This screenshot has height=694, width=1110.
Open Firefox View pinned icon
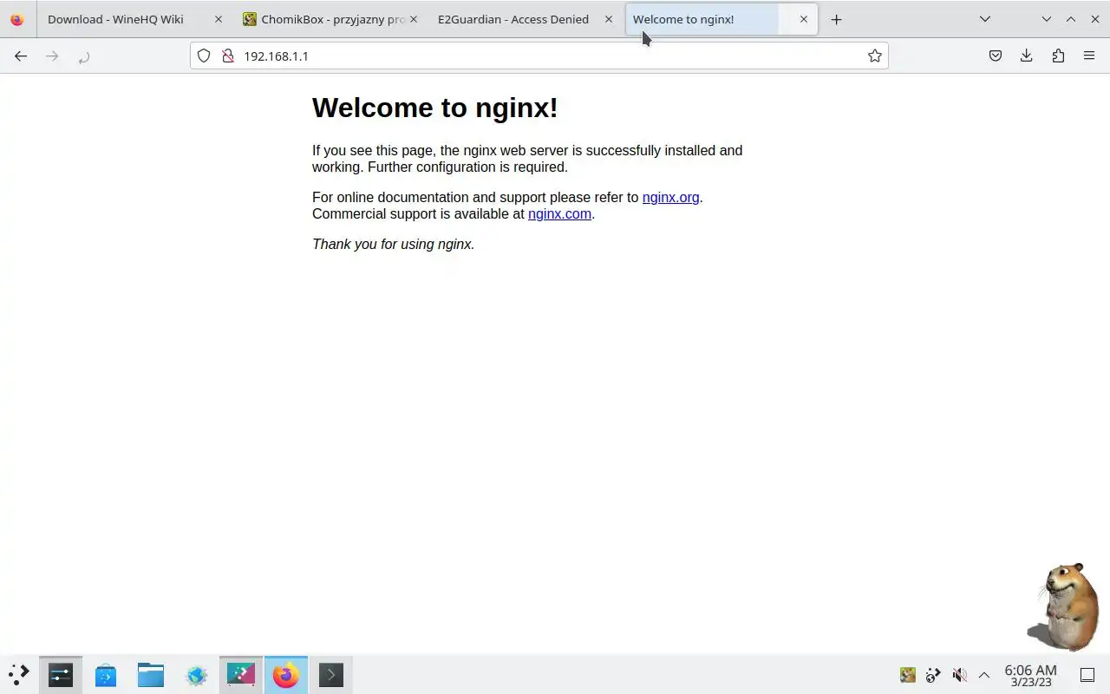[17, 19]
